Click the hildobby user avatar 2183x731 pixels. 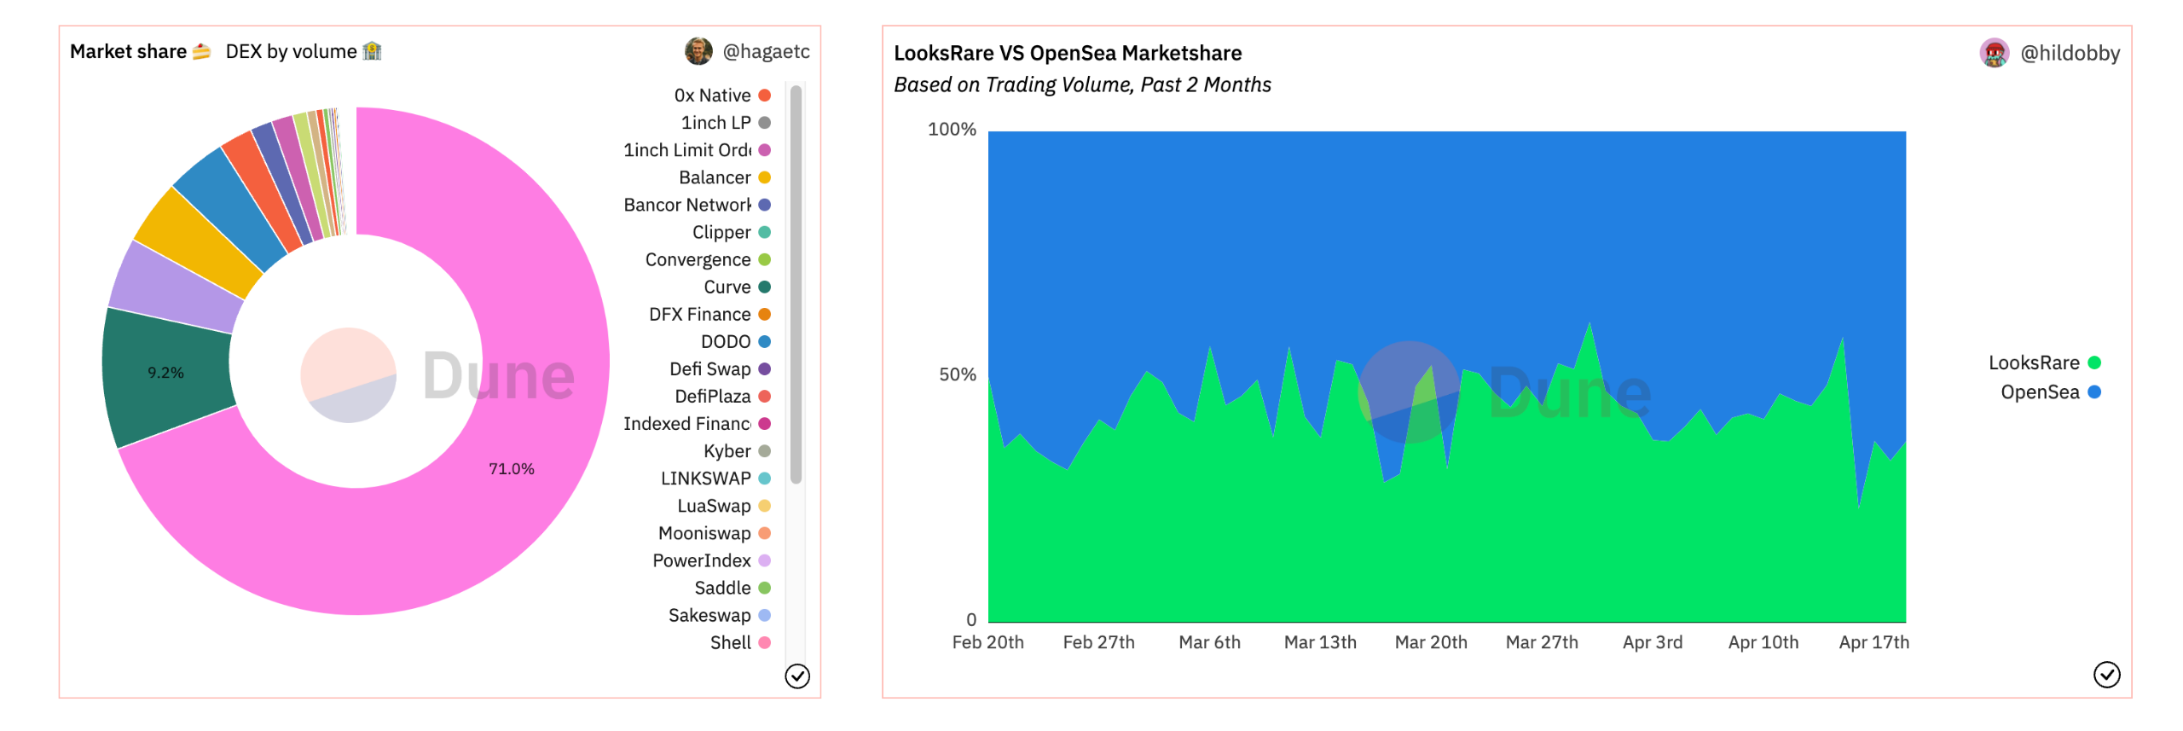(1994, 53)
